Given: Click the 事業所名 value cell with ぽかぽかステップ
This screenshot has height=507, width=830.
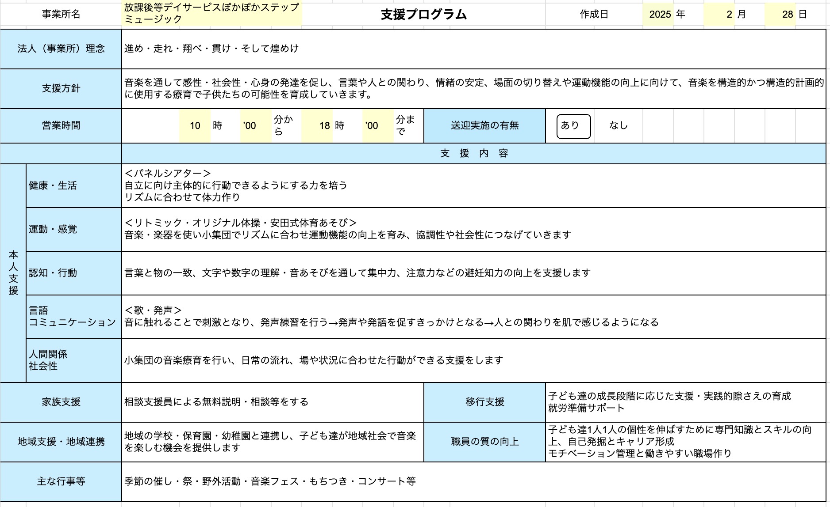Looking at the screenshot, I should coord(212,14).
